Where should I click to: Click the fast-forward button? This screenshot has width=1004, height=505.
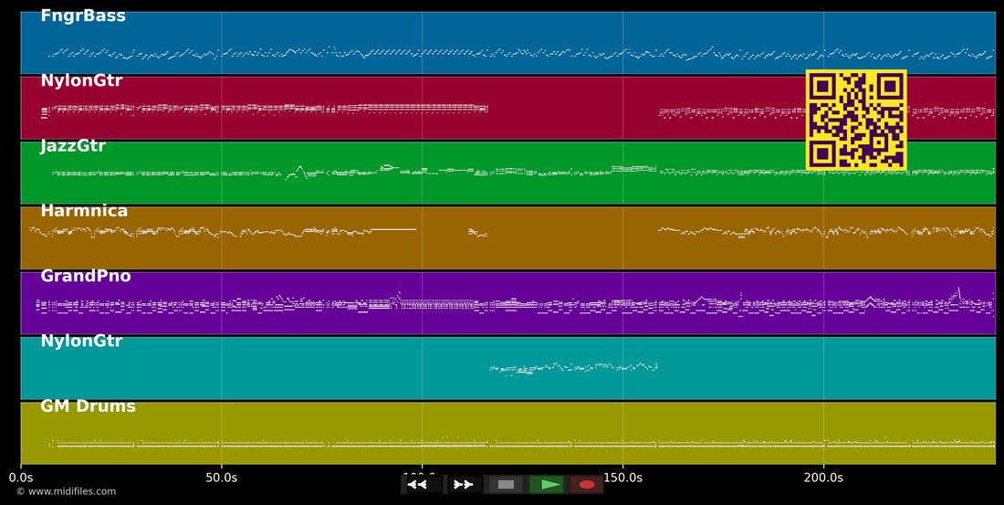pos(464,485)
